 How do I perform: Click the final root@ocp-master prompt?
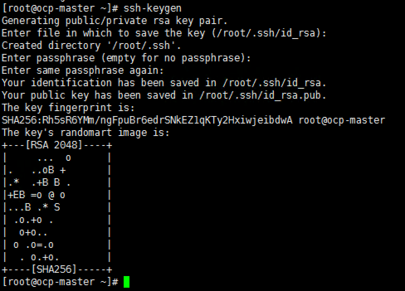click(60, 282)
